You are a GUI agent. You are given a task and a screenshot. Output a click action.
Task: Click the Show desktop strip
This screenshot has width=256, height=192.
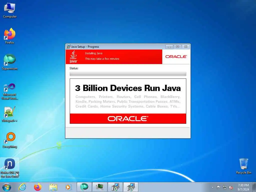tap(254, 187)
